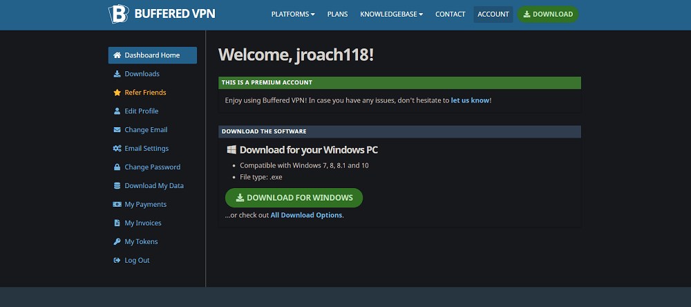Click the 'DOWNLOAD THE SOFTWARE' section header
691x307 pixels.
click(x=399, y=131)
